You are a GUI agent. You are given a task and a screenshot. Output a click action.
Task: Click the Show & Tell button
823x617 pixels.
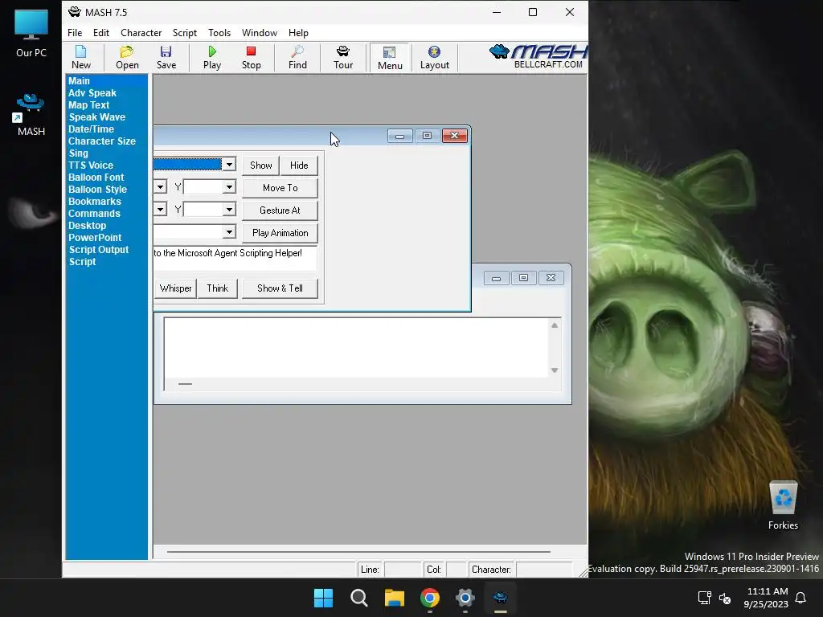pyautogui.click(x=280, y=288)
